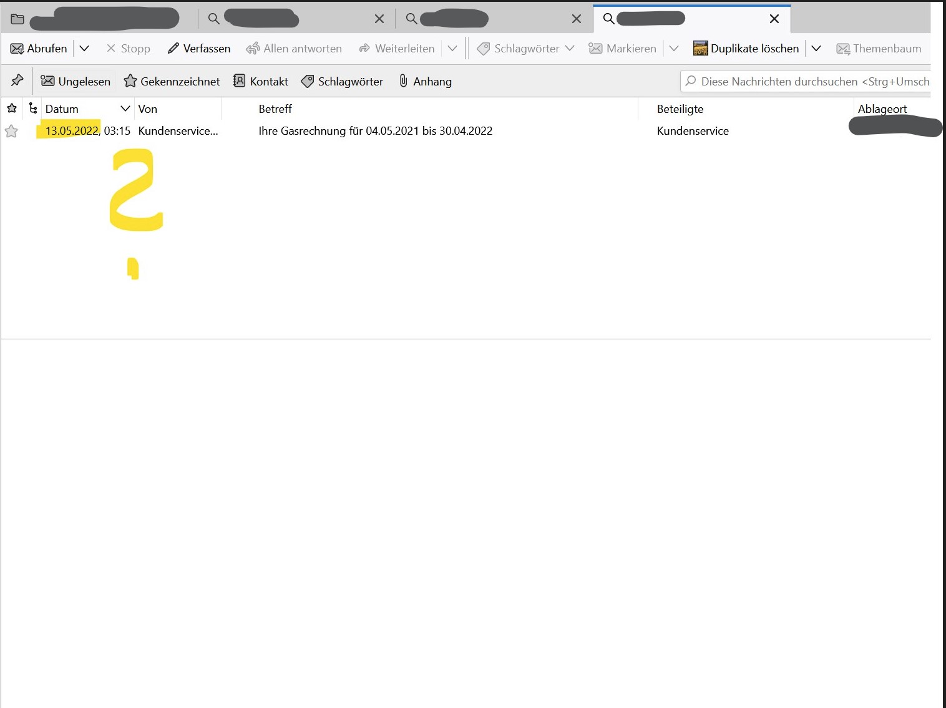Toggle the pin quick filter icon
This screenshot has height=708, width=946.
(17, 81)
